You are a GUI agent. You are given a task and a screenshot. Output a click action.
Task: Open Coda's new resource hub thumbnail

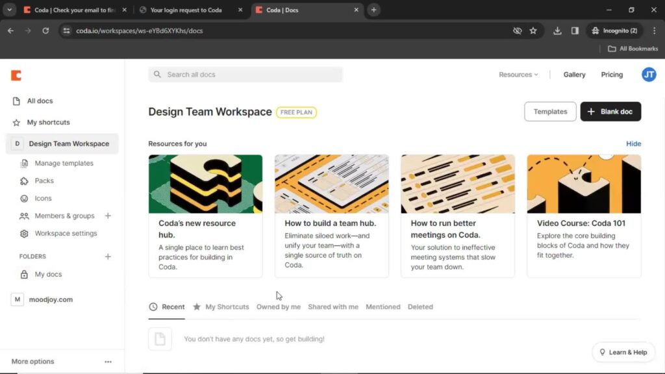(205, 184)
